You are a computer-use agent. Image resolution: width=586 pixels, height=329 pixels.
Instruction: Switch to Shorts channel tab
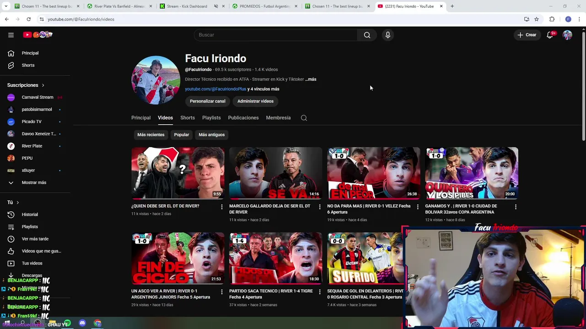[x=188, y=118]
